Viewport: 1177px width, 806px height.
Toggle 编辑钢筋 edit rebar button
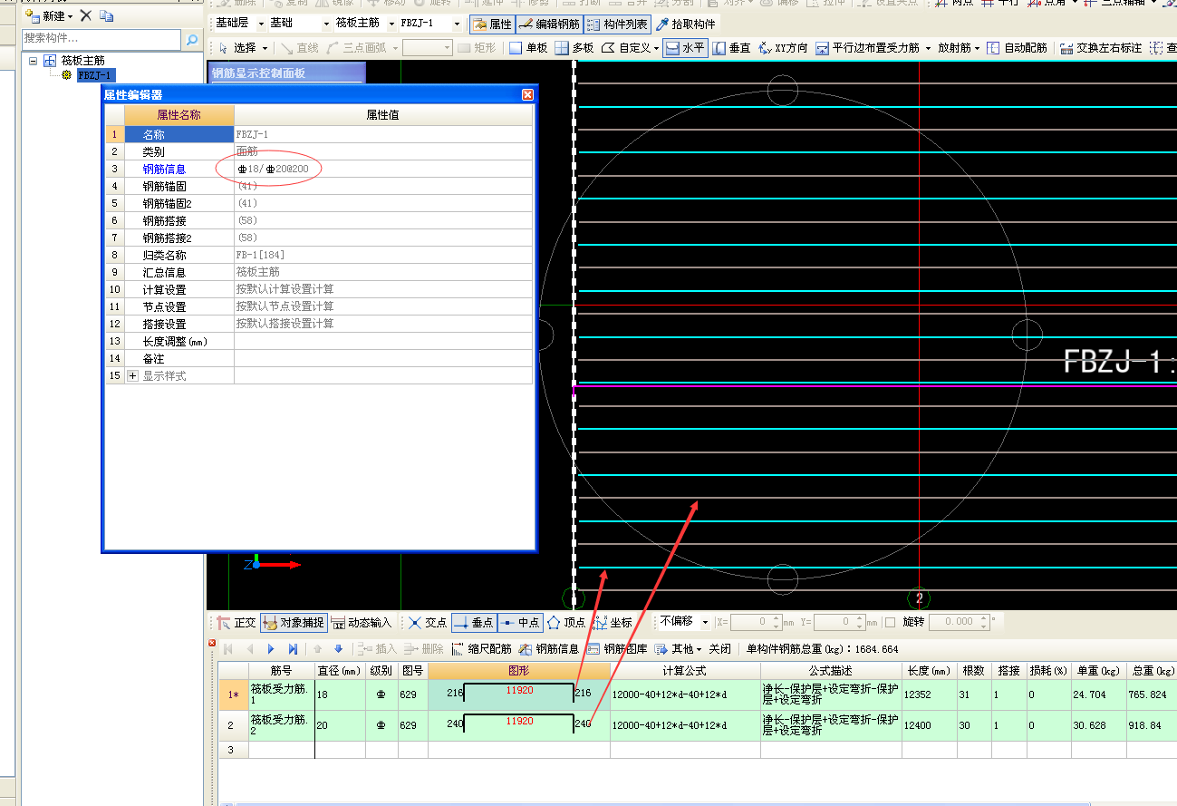(549, 24)
